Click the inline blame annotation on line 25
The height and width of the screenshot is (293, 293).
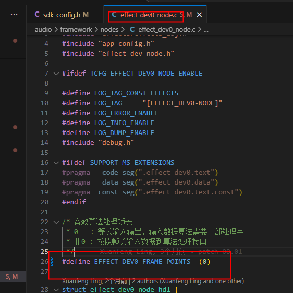pyautogui.click(x=171, y=252)
